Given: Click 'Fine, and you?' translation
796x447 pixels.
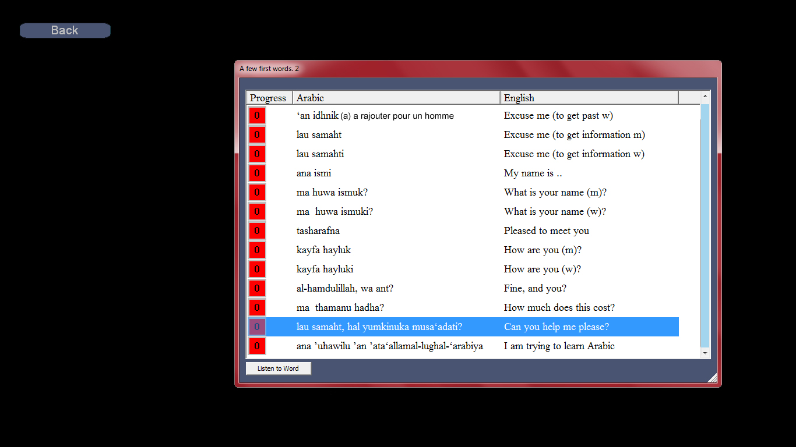Looking at the screenshot, I should click(x=535, y=289).
